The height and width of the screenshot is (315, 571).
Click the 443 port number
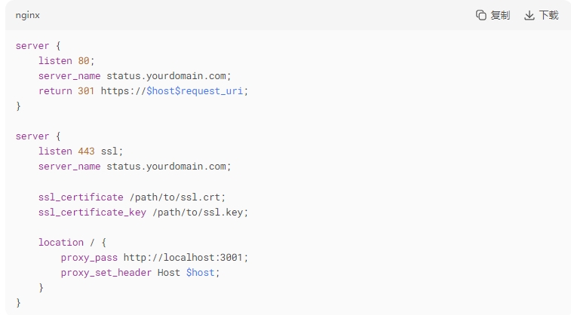pos(86,151)
